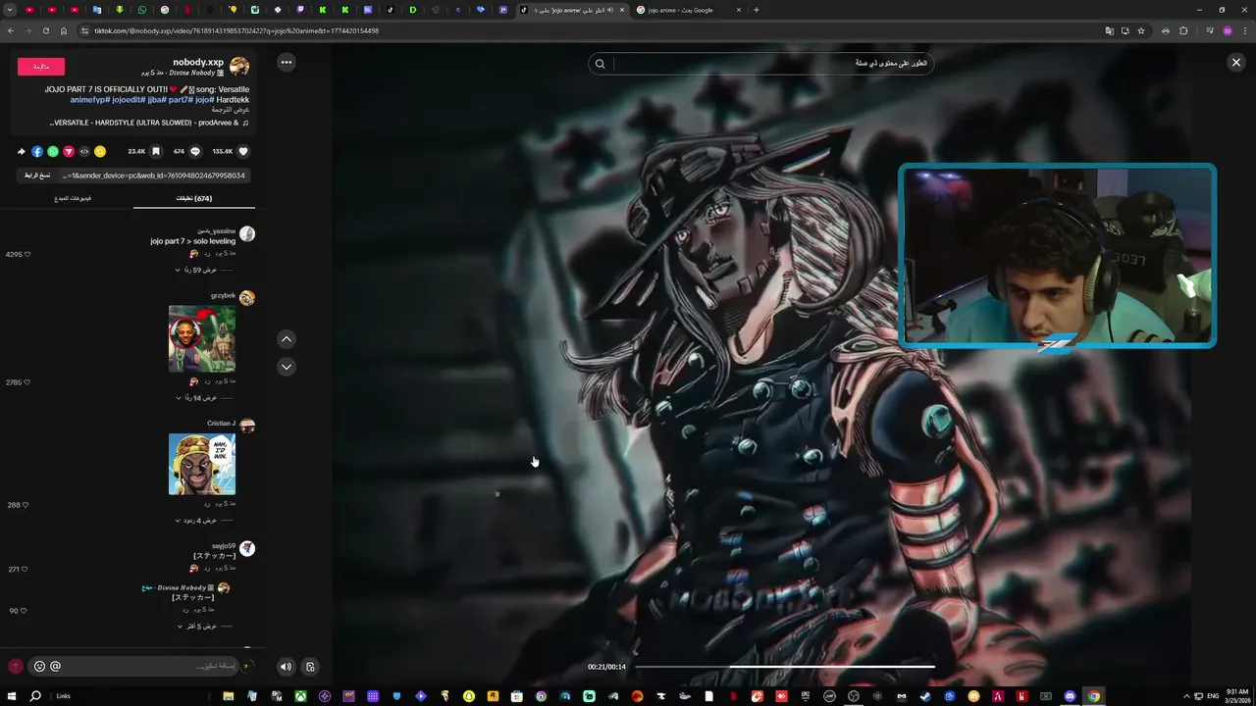The width and height of the screenshot is (1256, 706).
Task: Open the emoji picker in comment box
Action: (x=39, y=666)
